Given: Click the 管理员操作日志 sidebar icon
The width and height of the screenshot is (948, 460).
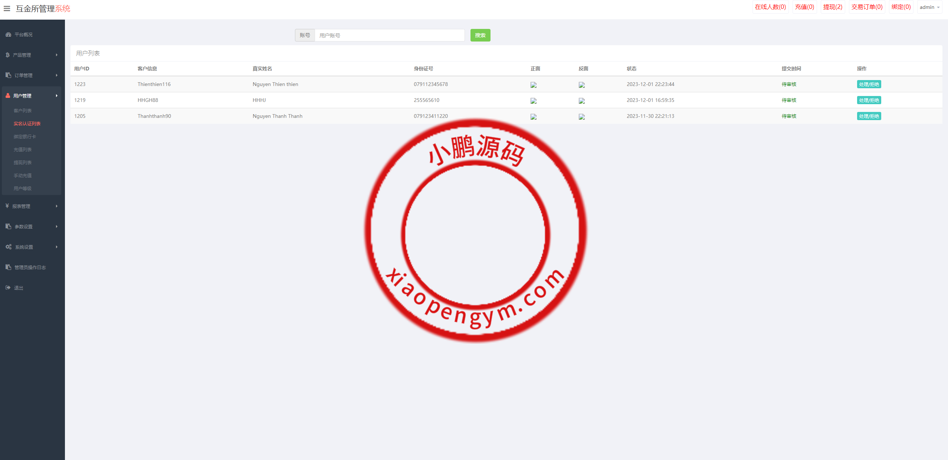Looking at the screenshot, I should pos(8,267).
